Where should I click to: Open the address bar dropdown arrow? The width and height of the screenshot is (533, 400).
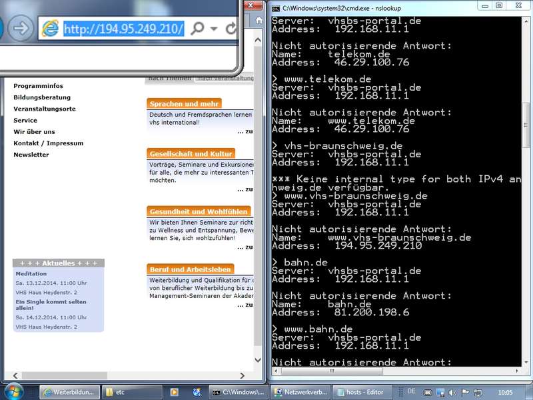pos(213,29)
